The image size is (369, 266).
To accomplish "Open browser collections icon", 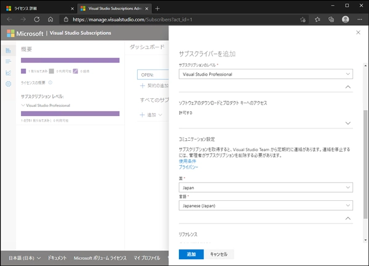I will 331,20.
